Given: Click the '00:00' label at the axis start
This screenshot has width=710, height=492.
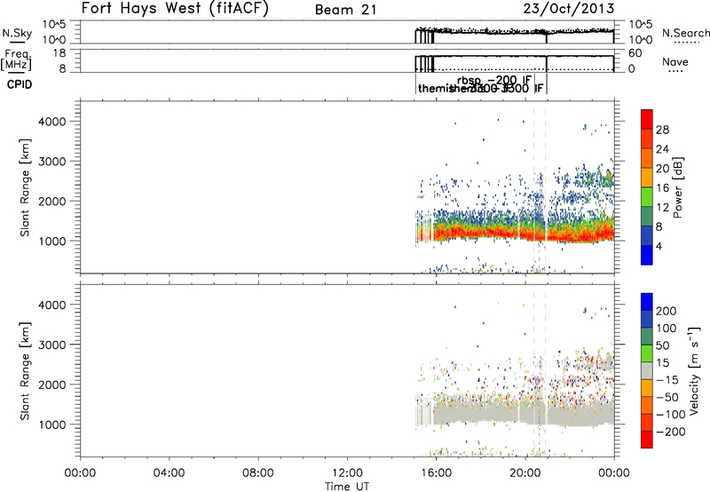Looking at the screenshot, I should point(80,473).
